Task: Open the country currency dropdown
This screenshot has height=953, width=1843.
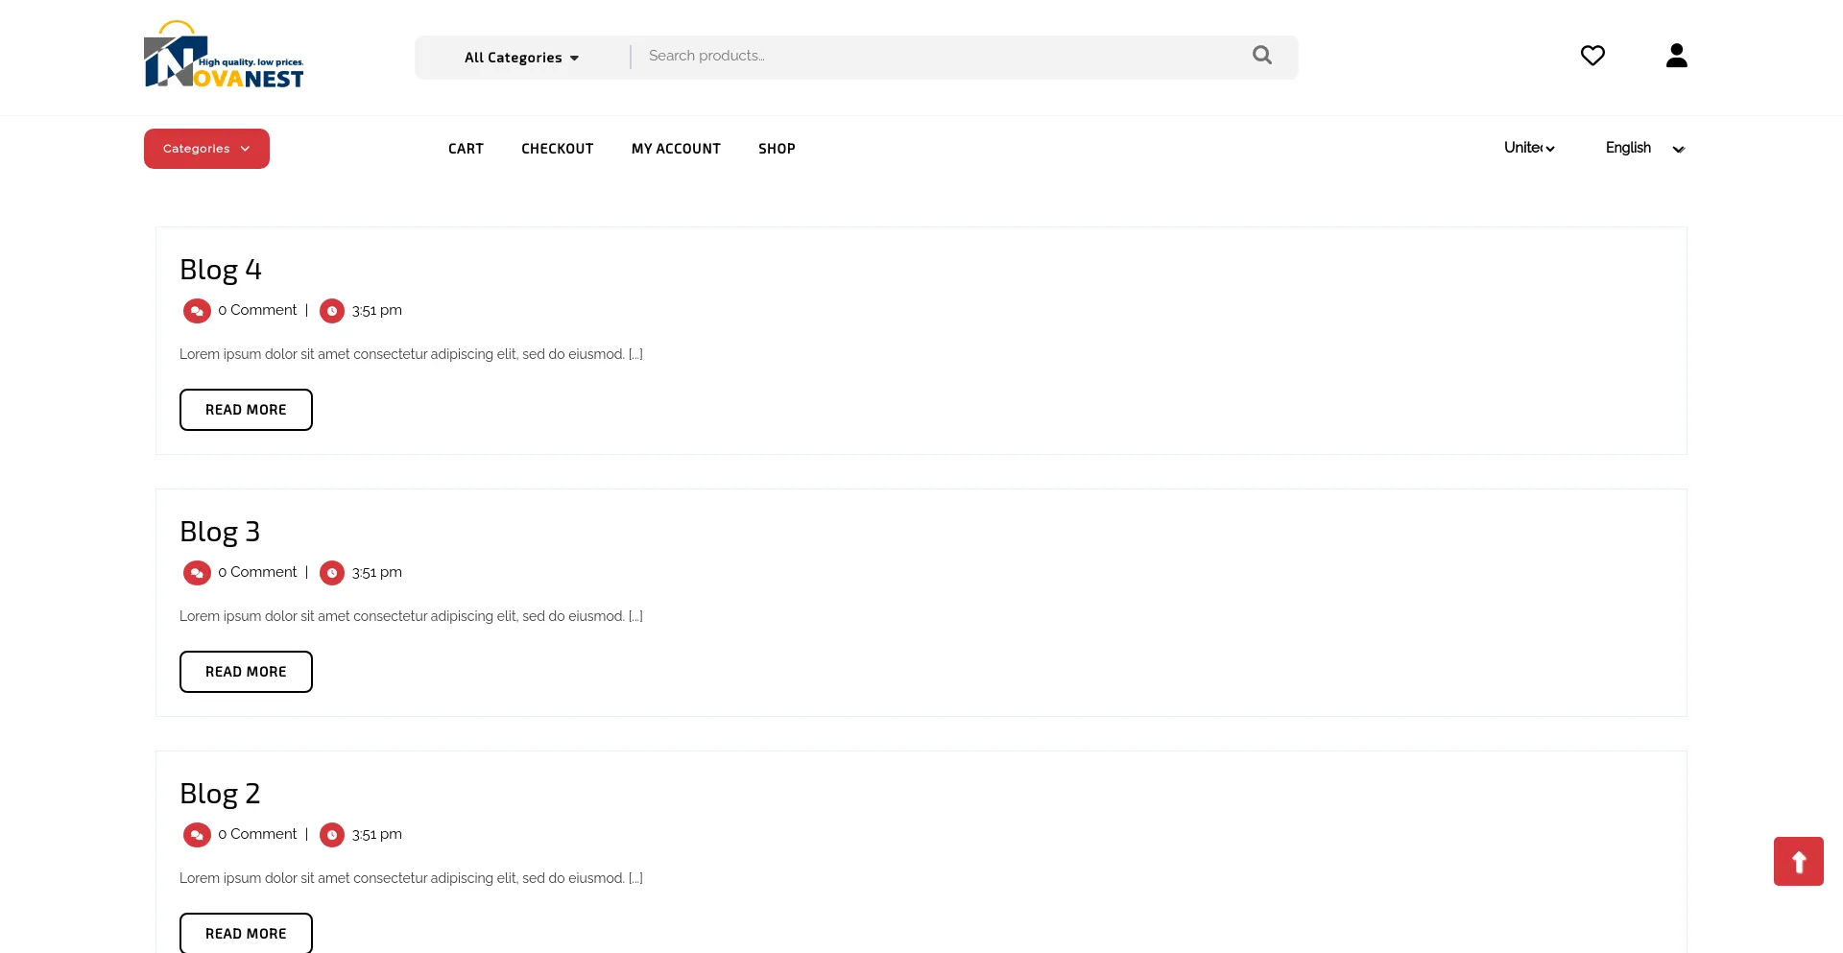Action: pyautogui.click(x=1529, y=148)
